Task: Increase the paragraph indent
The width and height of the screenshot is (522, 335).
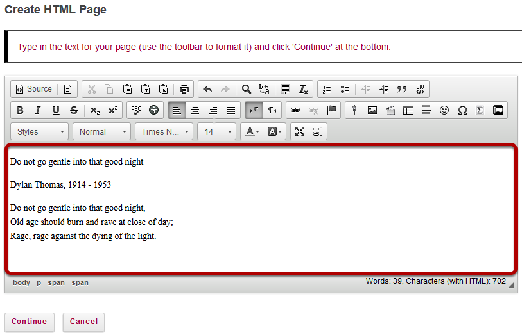Action: point(384,89)
